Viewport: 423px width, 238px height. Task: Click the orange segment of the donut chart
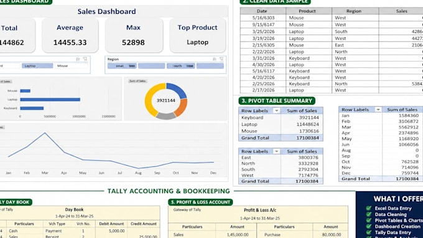tap(182, 107)
